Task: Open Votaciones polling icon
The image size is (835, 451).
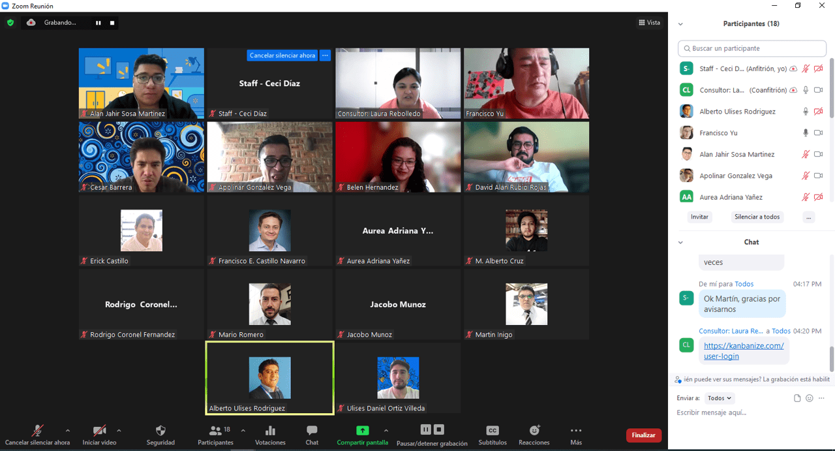Action: click(x=270, y=431)
